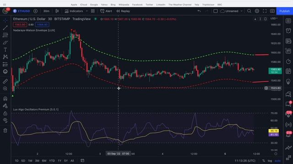Click the 11:13:26 (UTC) timezone selector

(245, 161)
